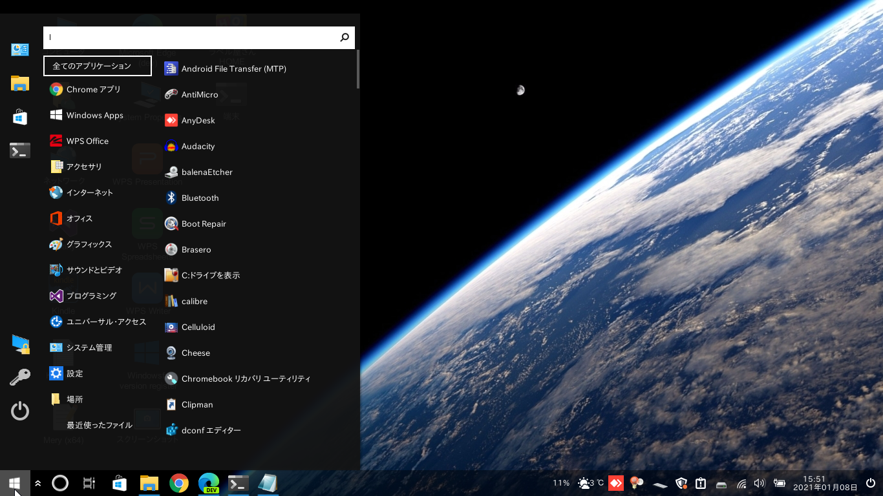The width and height of the screenshot is (883, 496).
Task: Click the search magnifier icon
Action: coord(345,37)
